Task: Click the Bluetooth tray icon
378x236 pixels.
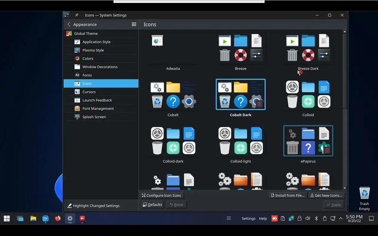Action: pyautogui.click(x=316, y=219)
